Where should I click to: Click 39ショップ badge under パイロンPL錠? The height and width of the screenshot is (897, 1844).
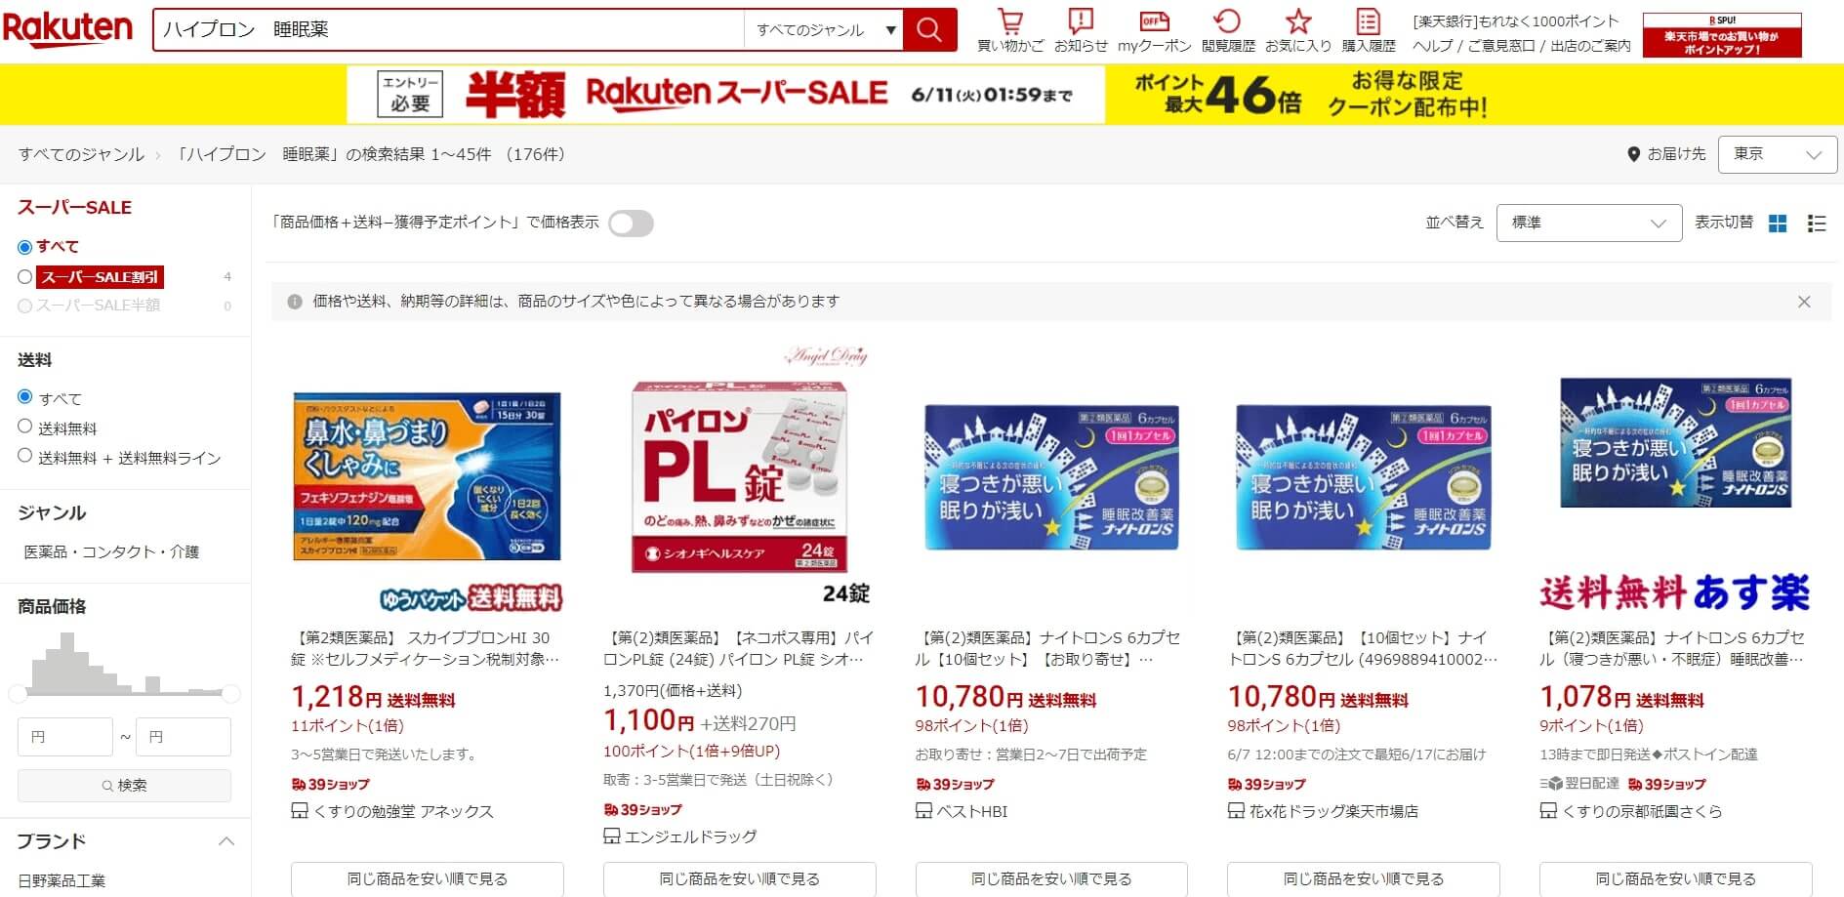pyautogui.click(x=642, y=809)
